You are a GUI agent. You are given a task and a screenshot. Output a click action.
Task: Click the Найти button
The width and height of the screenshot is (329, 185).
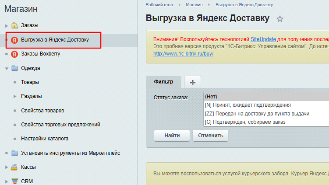click(x=172, y=136)
